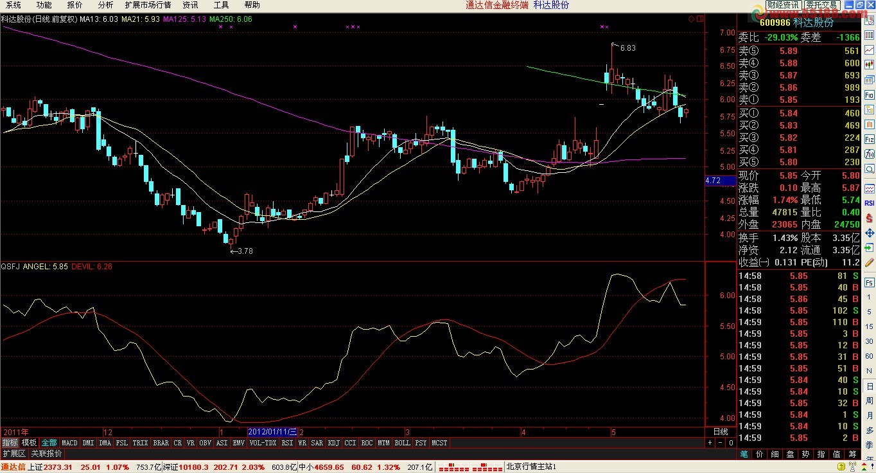Open the 资讯 menu
Viewport: 876px width, 473px height.
coord(191,5)
